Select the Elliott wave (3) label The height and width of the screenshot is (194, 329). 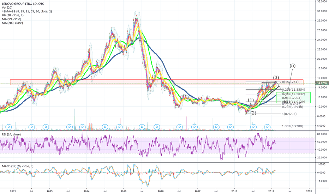click(276, 77)
